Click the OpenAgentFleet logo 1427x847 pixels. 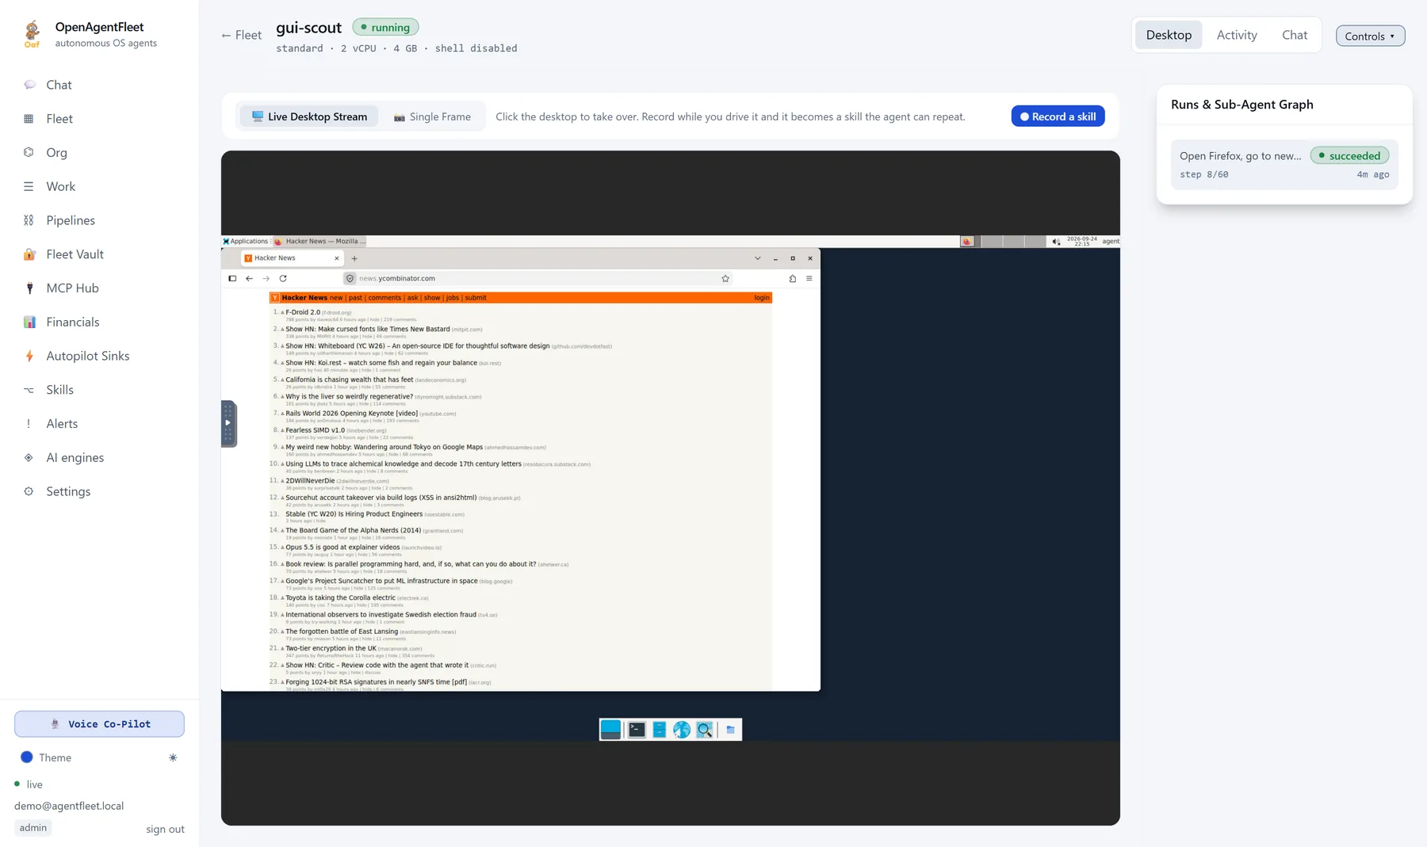pos(32,34)
